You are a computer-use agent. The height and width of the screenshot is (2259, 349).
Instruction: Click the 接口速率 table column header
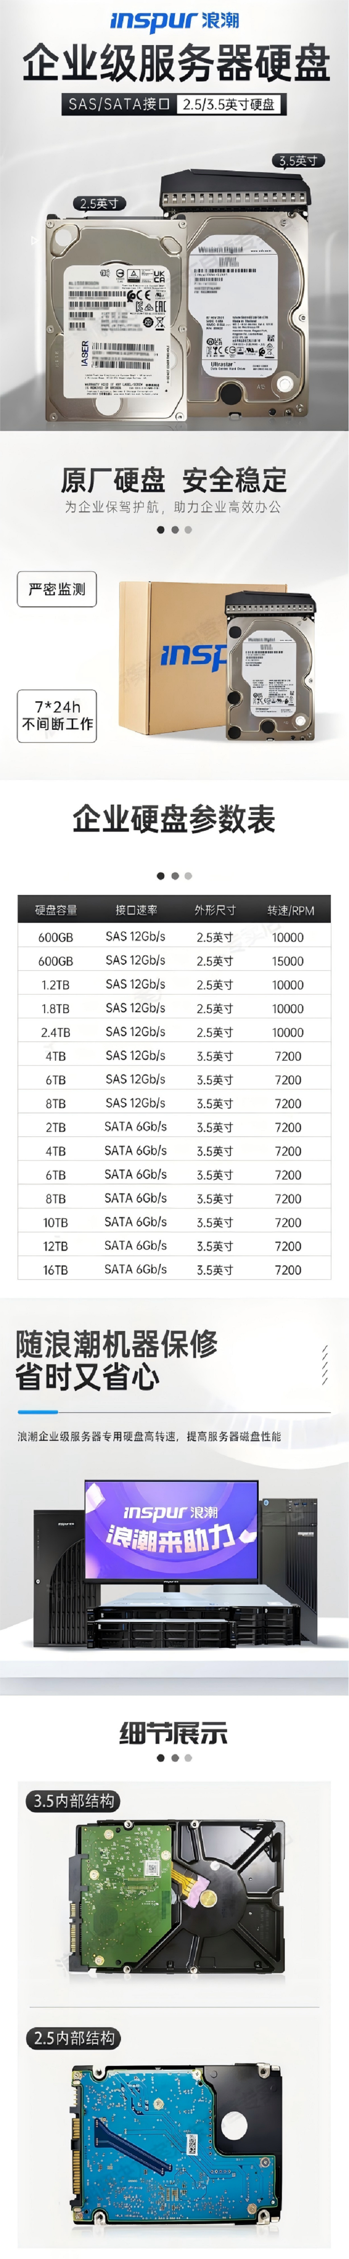tap(136, 910)
